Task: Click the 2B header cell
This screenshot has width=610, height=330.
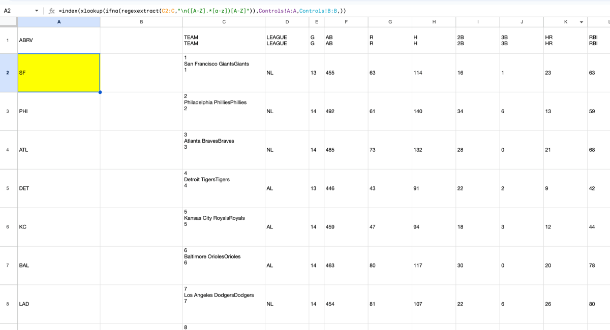Action: coord(478,40)
